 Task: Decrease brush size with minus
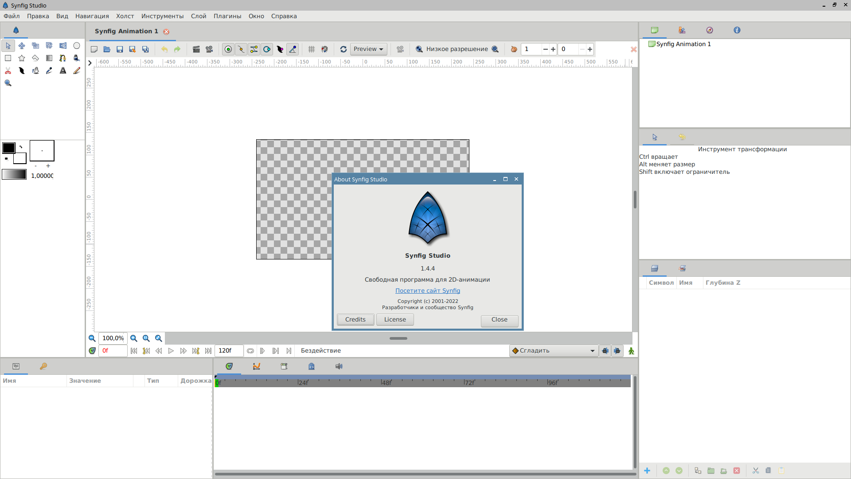point(36,166)
